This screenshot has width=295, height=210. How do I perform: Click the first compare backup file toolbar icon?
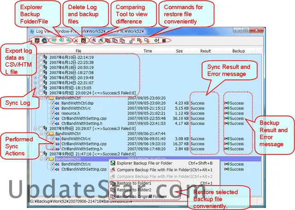pos(94,40)
